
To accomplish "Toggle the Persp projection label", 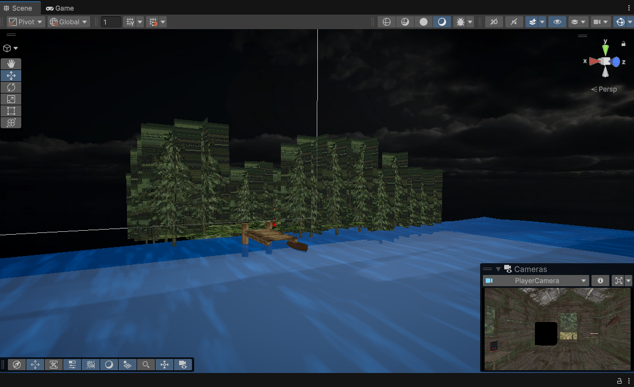I will pyautogui.click(x=604, y=89).
